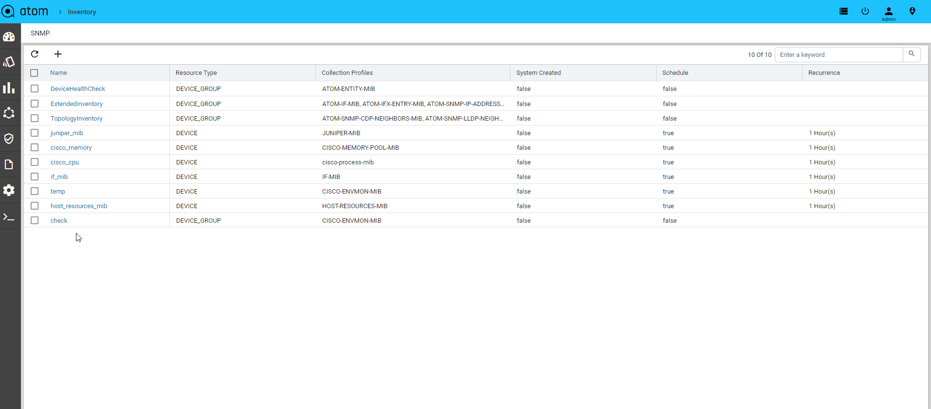The width and height of the screenshot is (931, 409).
Task: Click the Inventory breadcrumb
Action: (82, 12)
